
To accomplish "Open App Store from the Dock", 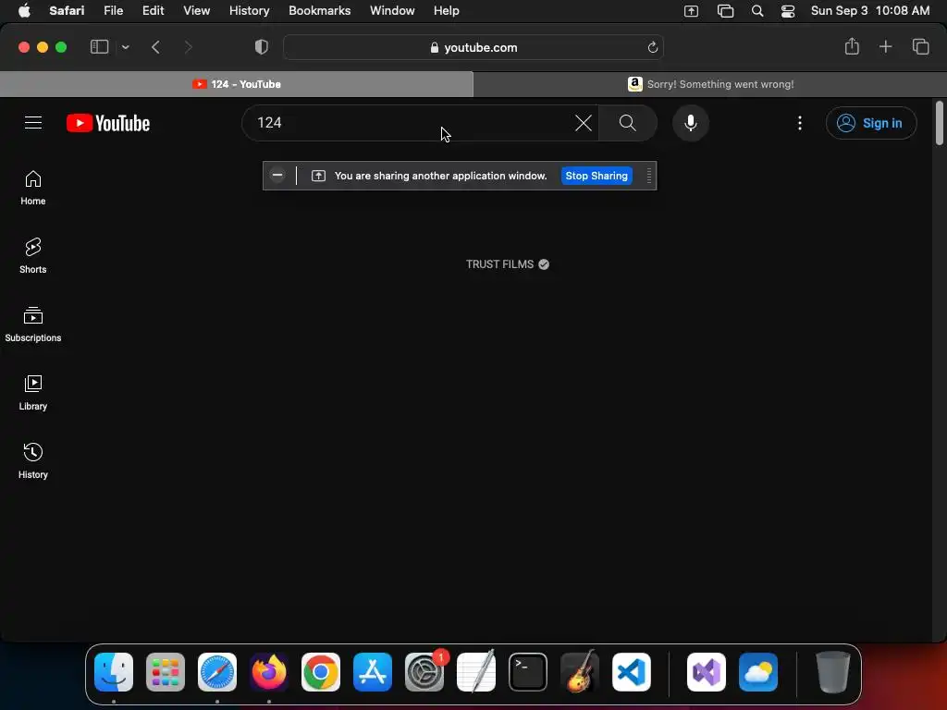I will coord(373,672).
